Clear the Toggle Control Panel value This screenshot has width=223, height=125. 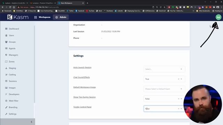coord(179,109)
